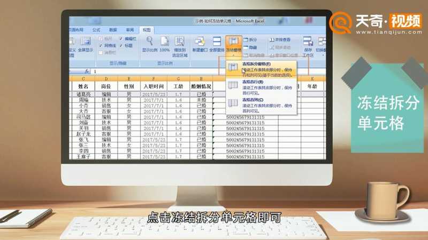Select the name cell 诸葛亮
The width and height of the screenshot is (428, 240).
coord(83,94)
